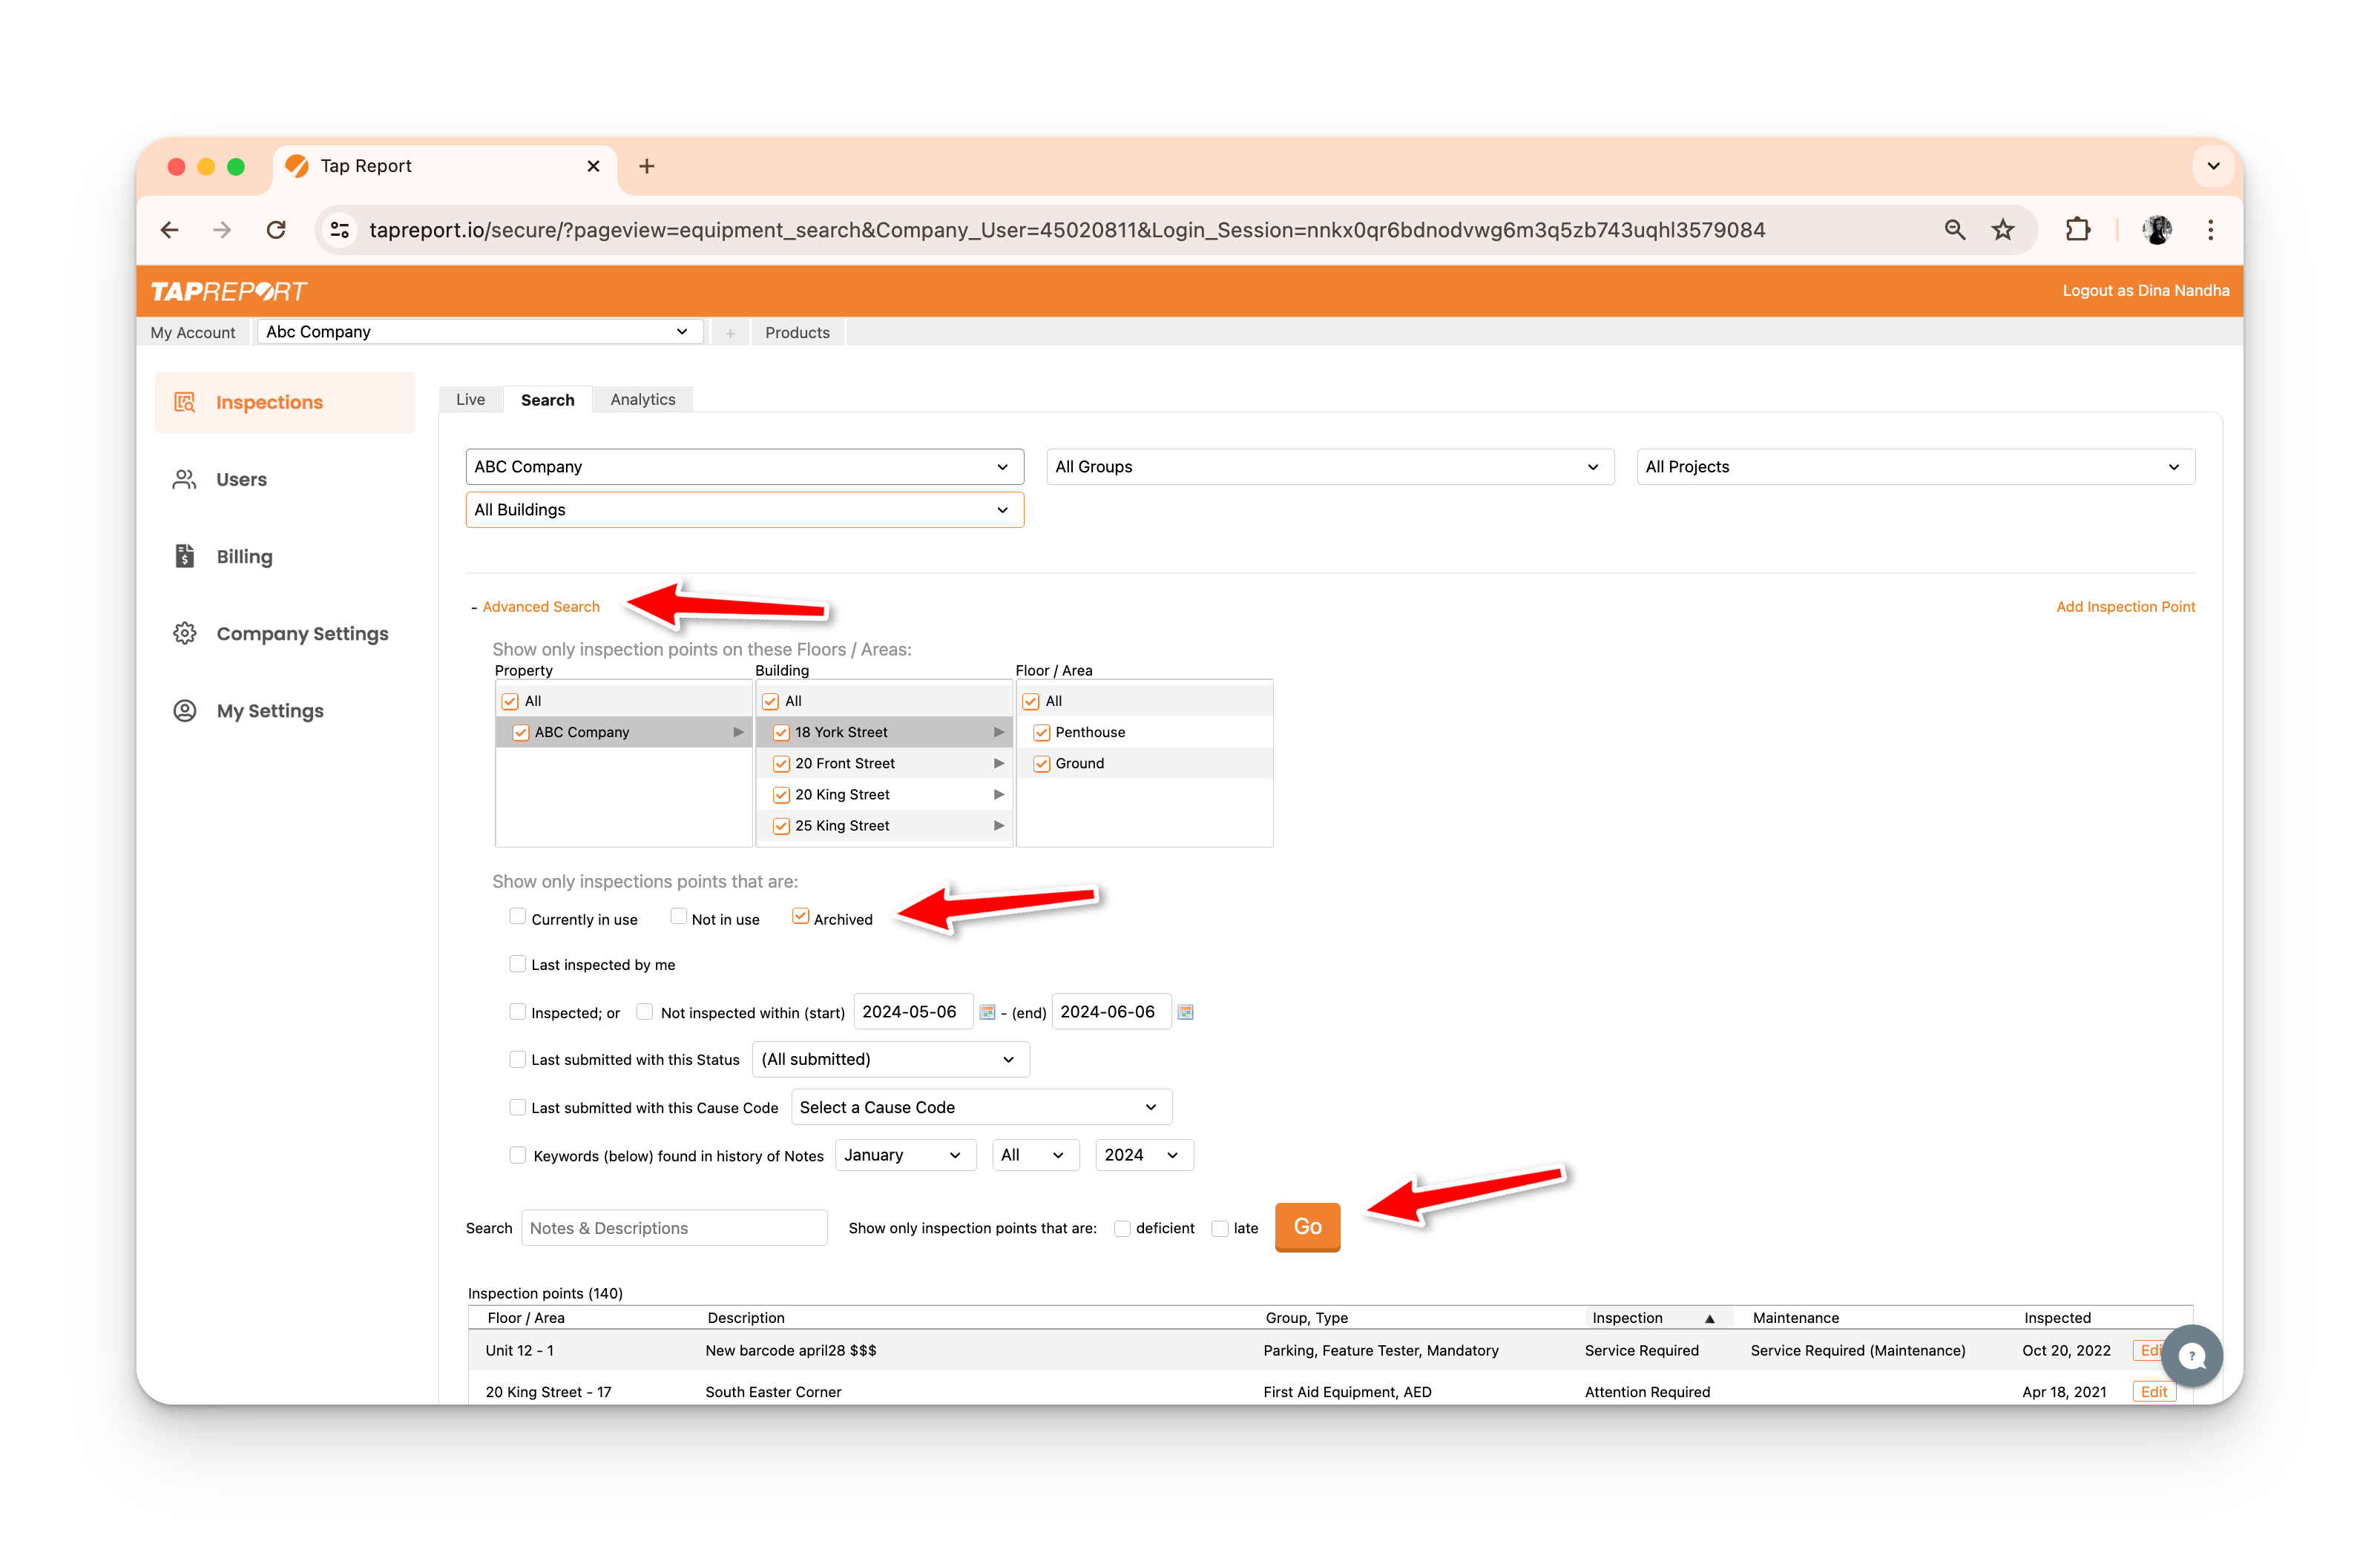Bookmark page with star icon
Screen dimensions: 2380x1541
click(x=2003, y=231)
